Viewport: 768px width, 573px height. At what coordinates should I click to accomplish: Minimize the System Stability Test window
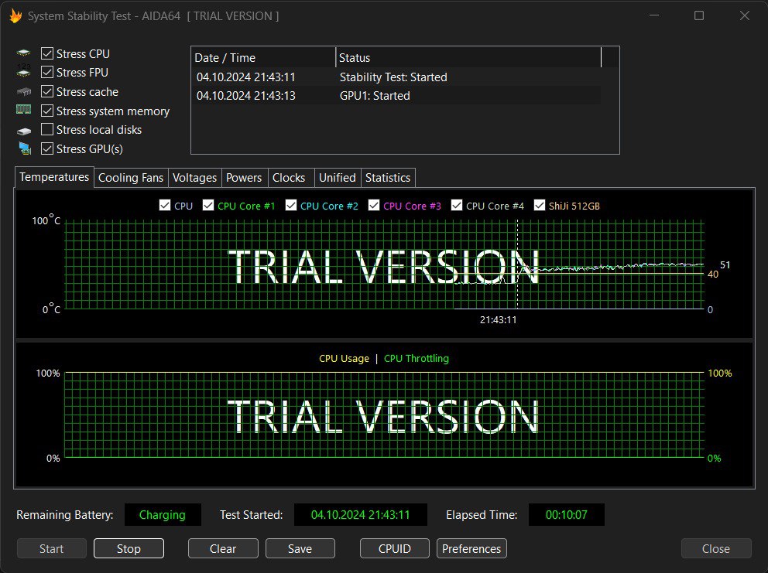click(654, 15)
